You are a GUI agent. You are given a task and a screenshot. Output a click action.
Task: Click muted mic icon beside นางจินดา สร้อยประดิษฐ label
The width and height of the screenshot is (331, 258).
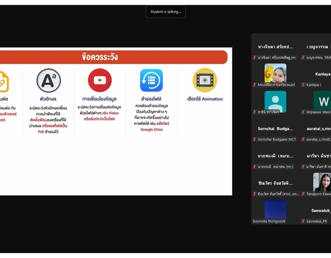coord(254,58)
